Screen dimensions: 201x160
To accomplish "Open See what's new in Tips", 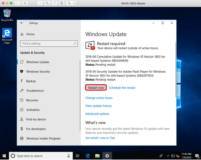I will pyautogui.click(x=100, y=138).
